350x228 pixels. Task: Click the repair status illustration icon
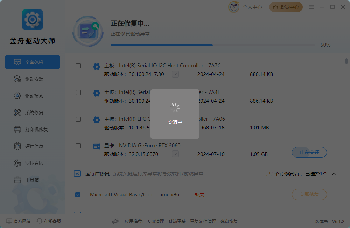click(x=88, y=31)
